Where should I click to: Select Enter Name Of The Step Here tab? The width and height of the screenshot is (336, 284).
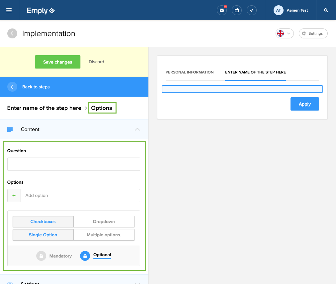255,72
